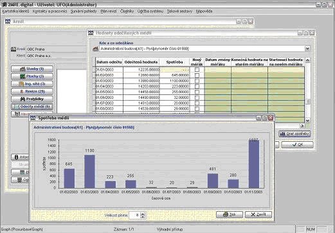Click the 645 bar for 01/02/2003
The width and height of the screenshot is (335, 233).
tap(69, 178)
